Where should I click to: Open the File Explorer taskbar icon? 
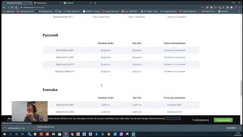54,134
